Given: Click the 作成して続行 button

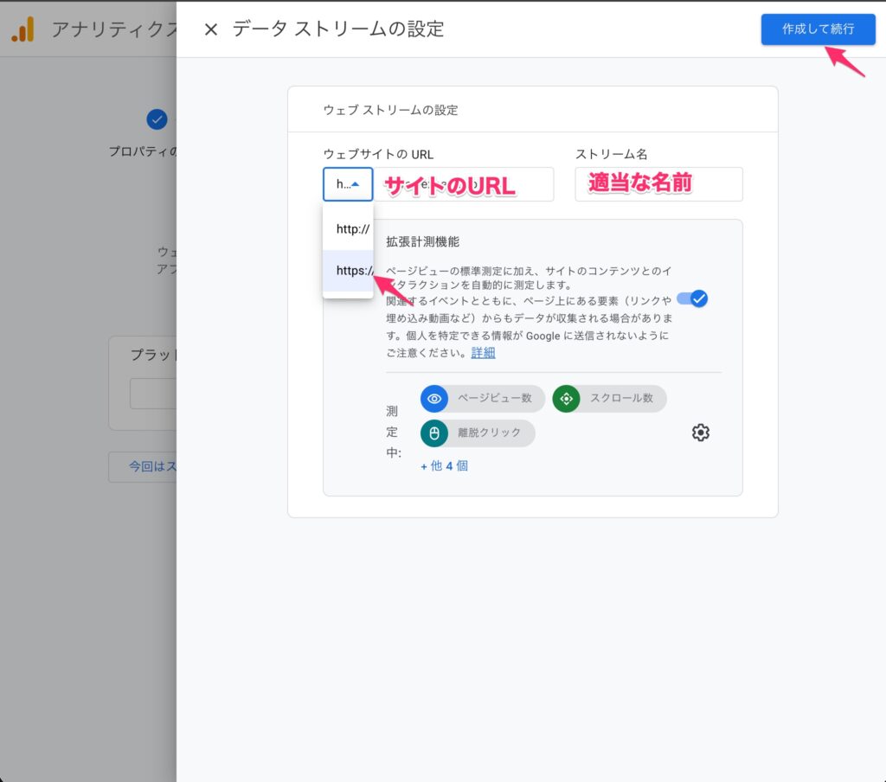Looking at the screenshot, I should [818, 29].
